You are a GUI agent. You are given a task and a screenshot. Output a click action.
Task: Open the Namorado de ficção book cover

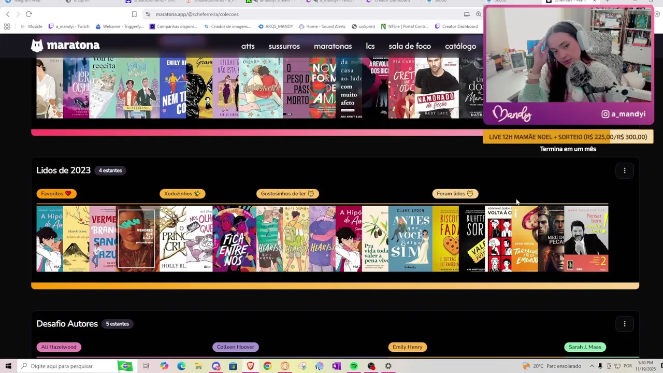coord(437,88)
